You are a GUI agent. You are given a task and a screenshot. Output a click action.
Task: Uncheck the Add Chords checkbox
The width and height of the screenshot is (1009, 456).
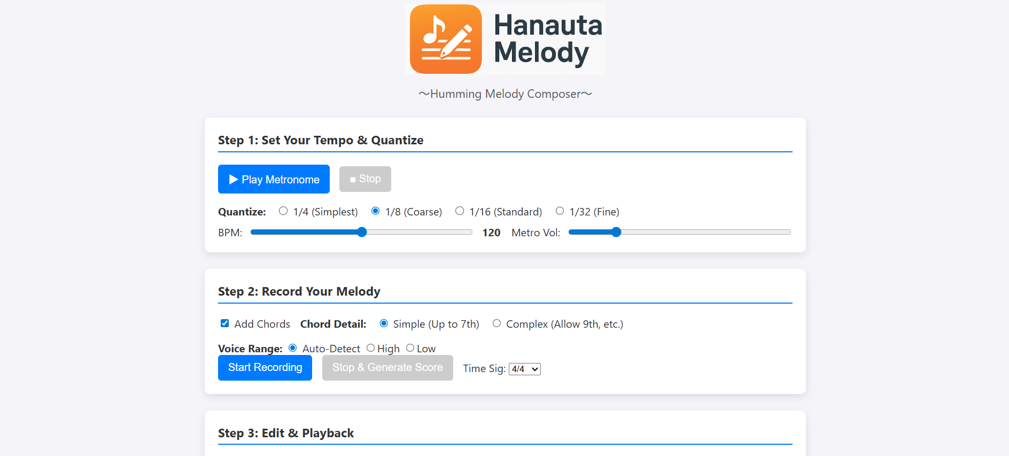[x=225, y=323]
